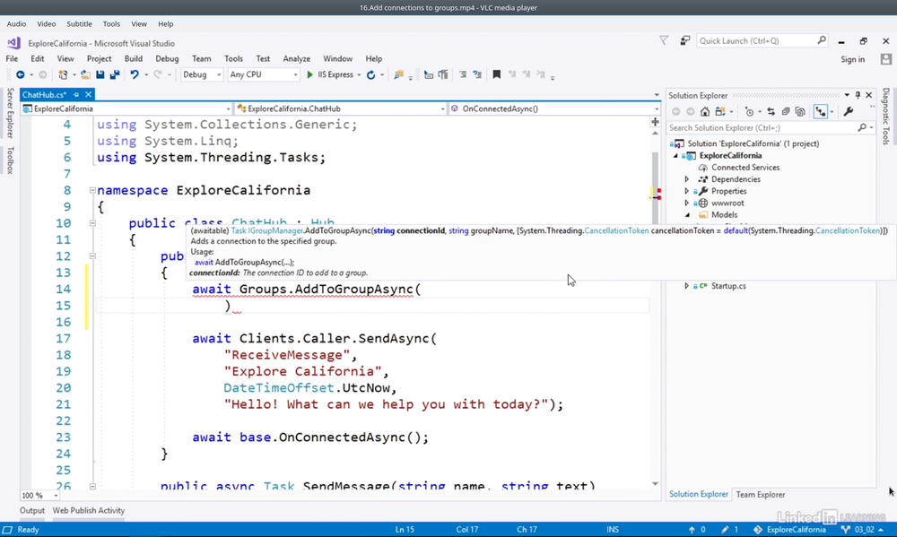The image size is (897, 537).
Task: Click the browser Refresh icon in toolbar
Action: click(370, 75)
